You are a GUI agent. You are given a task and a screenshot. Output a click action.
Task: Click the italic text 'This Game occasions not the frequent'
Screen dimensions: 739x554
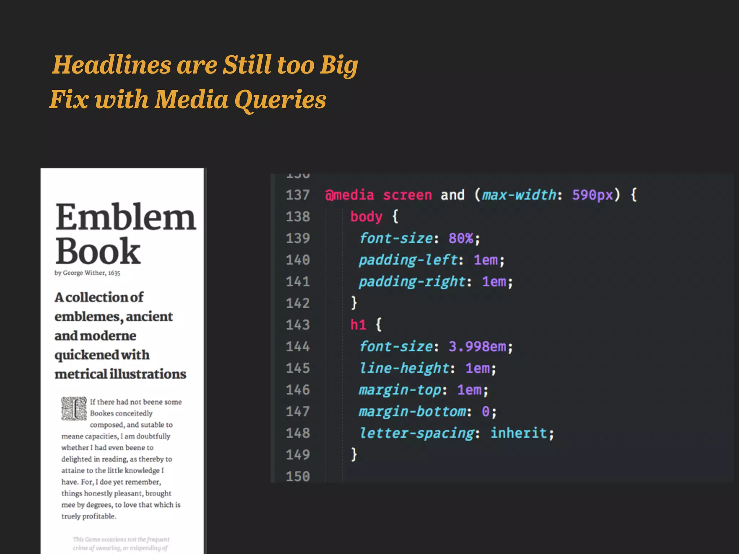tap(121, 539)
